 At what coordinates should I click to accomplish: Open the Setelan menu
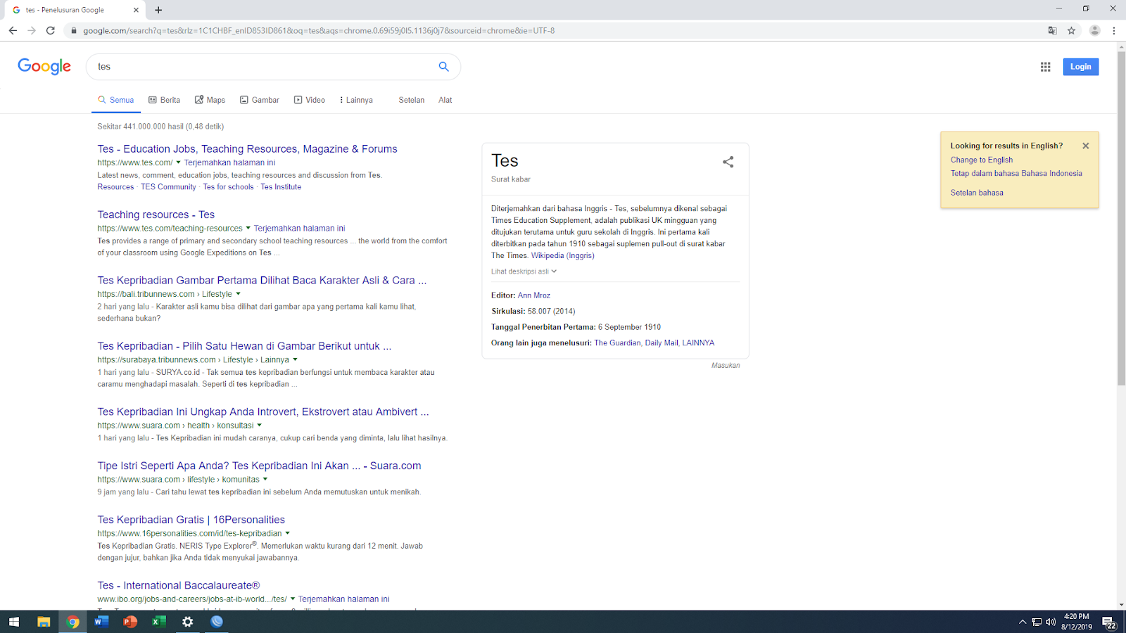412,100
